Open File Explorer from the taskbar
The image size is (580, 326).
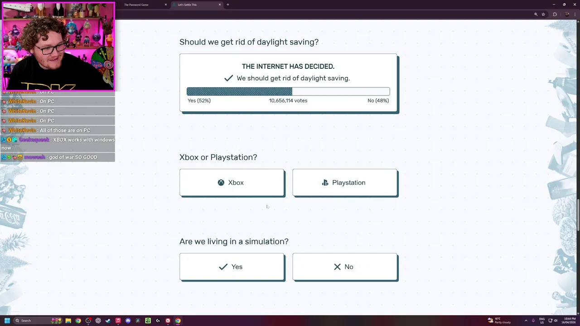(68, 321)
